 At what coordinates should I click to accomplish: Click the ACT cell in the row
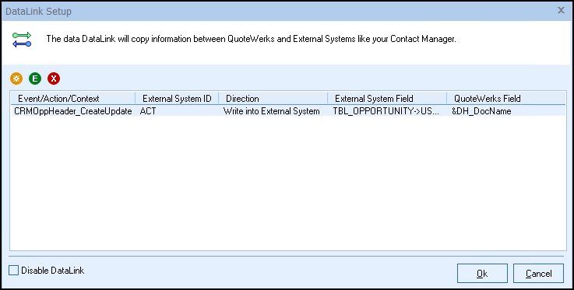pos(148,111)
